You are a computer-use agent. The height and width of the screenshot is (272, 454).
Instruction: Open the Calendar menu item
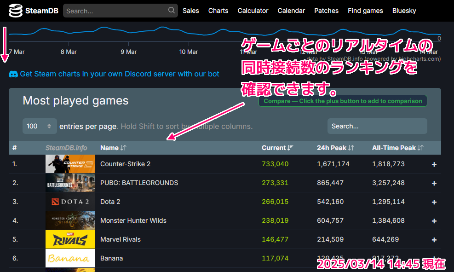(x=291, y=11)
